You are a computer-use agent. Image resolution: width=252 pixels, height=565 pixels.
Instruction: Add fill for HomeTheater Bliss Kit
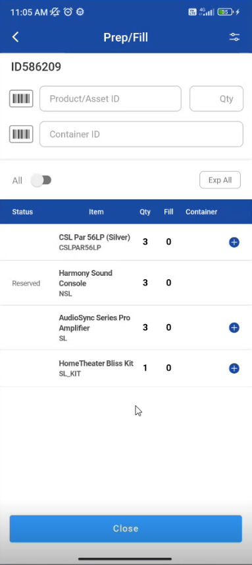point(234,368)
